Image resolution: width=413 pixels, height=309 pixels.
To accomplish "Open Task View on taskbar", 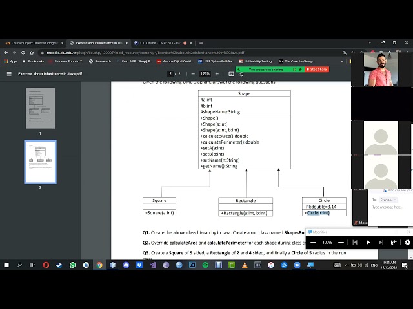I will pyautogui.click(x=32, y=265).
